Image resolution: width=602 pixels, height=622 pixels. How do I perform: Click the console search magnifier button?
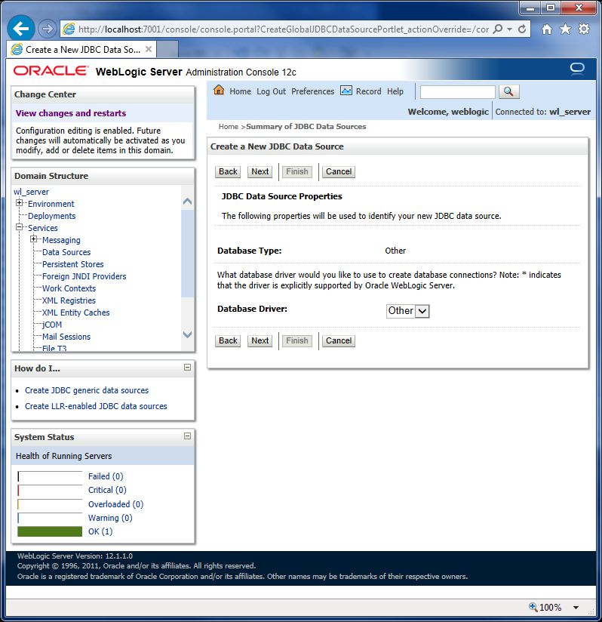[x=509, y=91]
